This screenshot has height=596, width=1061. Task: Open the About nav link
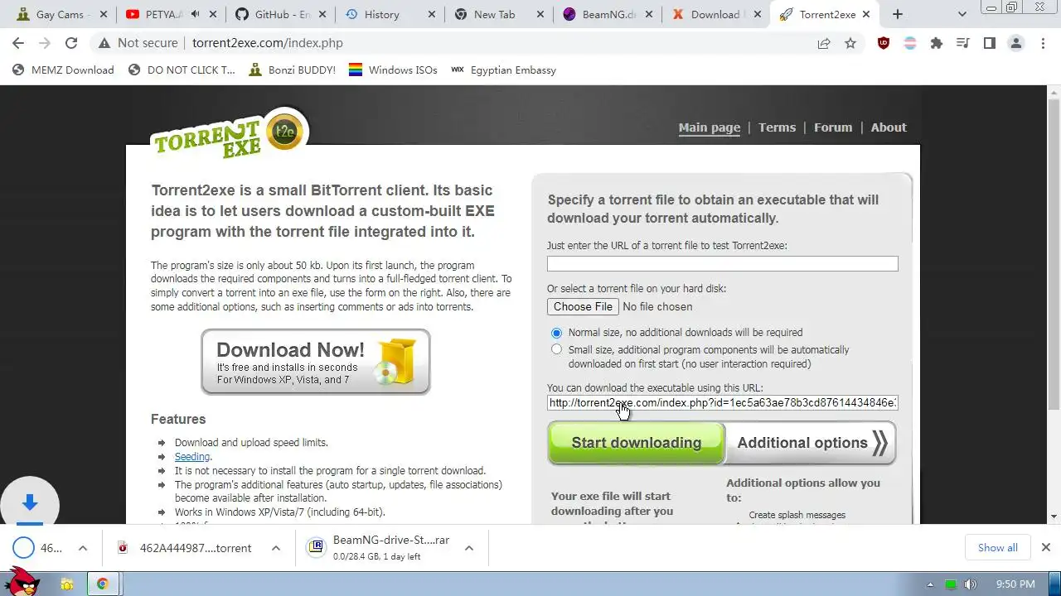click(x=889, y=127)
